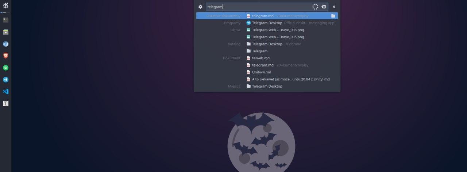This screenshot has height=172, width=467.
Task: Launch Visual Studio Code from the dock
Action: pyautogui.click(x=6, y=92)
